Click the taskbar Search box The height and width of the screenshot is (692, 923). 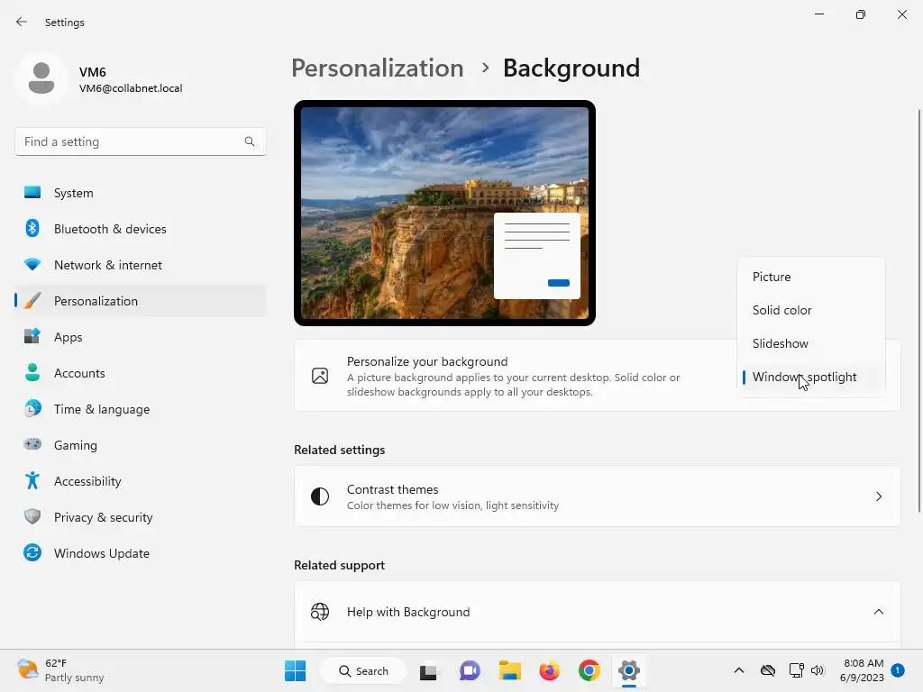click(x=363, y=670)
